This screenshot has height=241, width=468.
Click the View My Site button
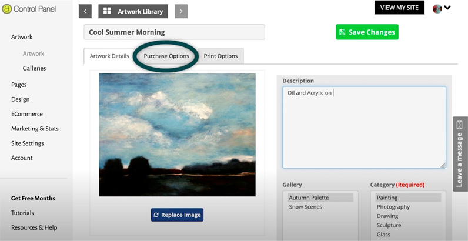(399, 8)
